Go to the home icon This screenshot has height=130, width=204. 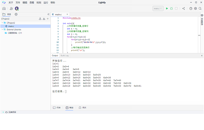pos(4,8)
